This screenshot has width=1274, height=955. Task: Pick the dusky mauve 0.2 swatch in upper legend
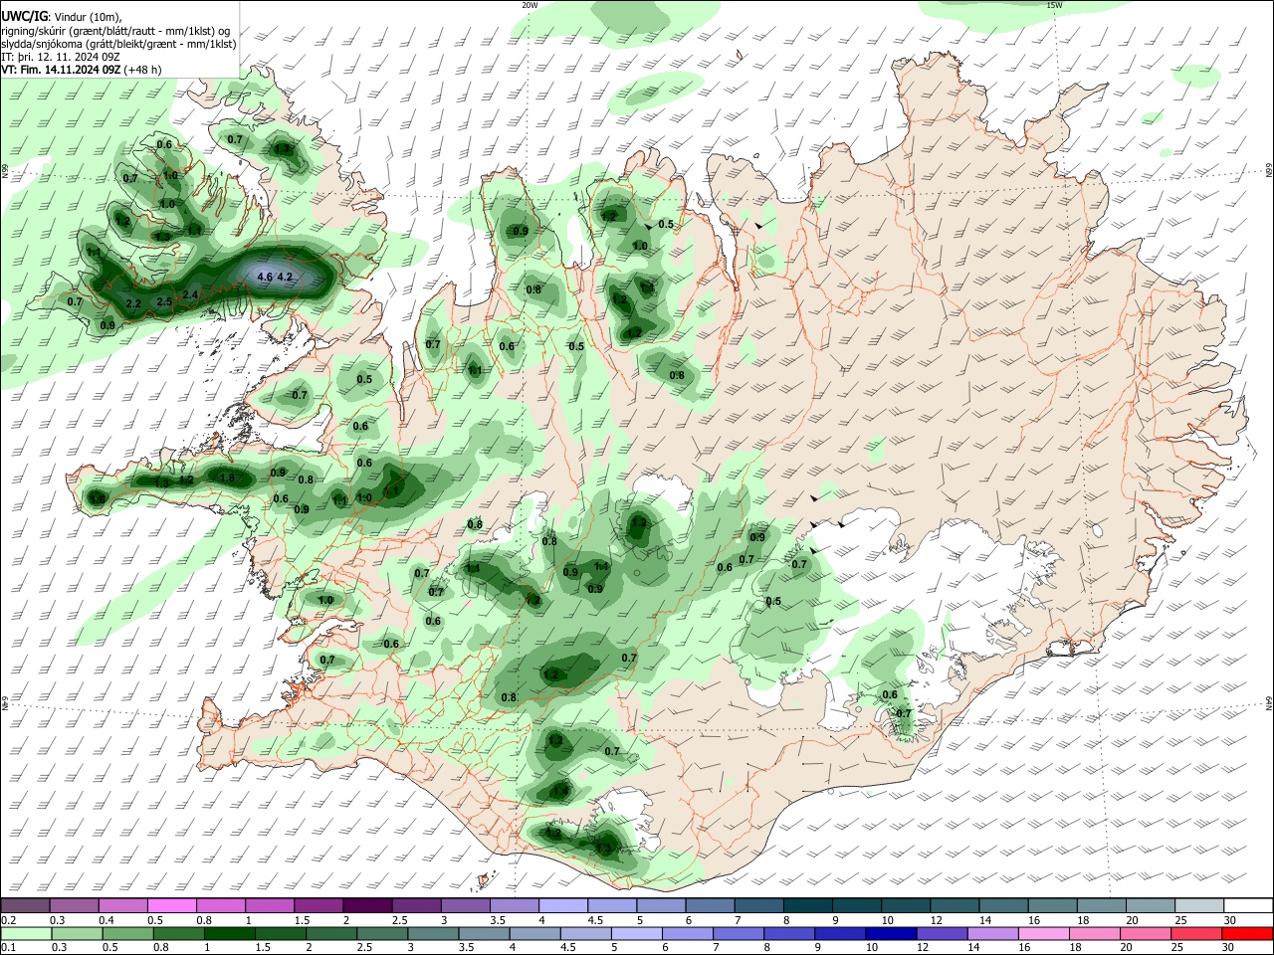(25, 905)
